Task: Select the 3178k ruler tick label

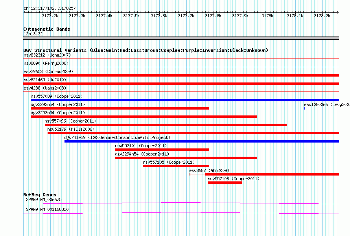Action: point(267,16)
